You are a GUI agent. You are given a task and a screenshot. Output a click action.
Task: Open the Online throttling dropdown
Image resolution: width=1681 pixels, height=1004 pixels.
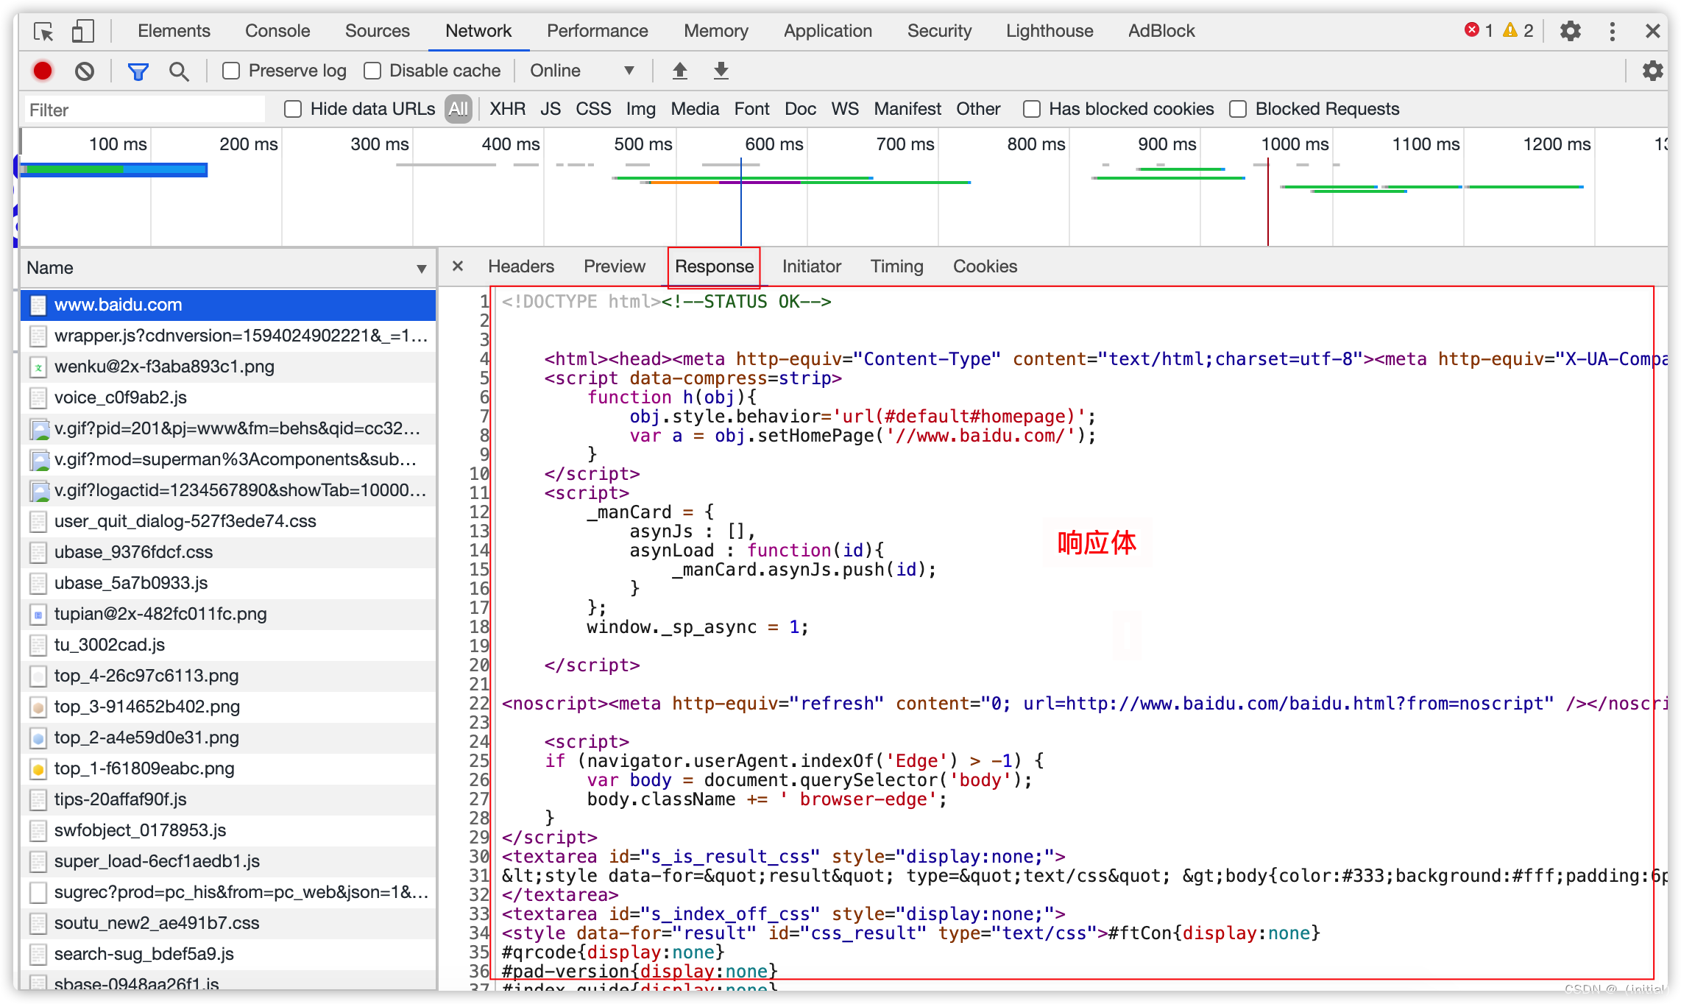coord(581,71)
